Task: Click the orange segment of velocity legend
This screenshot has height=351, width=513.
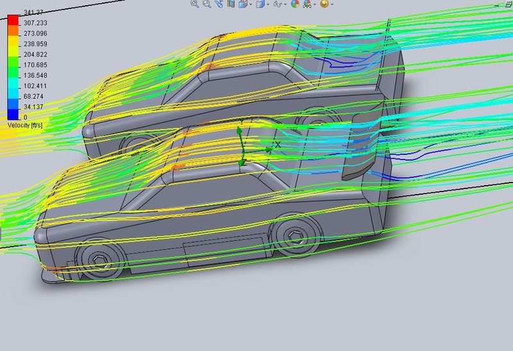Action: click(x=13, y=31)
